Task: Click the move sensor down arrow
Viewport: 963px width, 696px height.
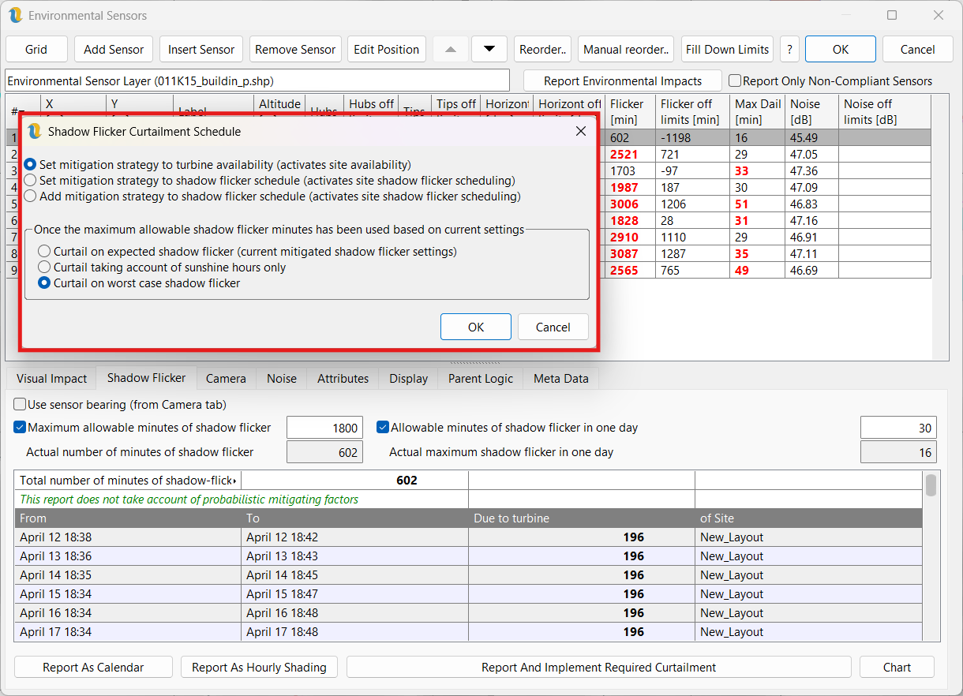Action: (x=489, y=49)
